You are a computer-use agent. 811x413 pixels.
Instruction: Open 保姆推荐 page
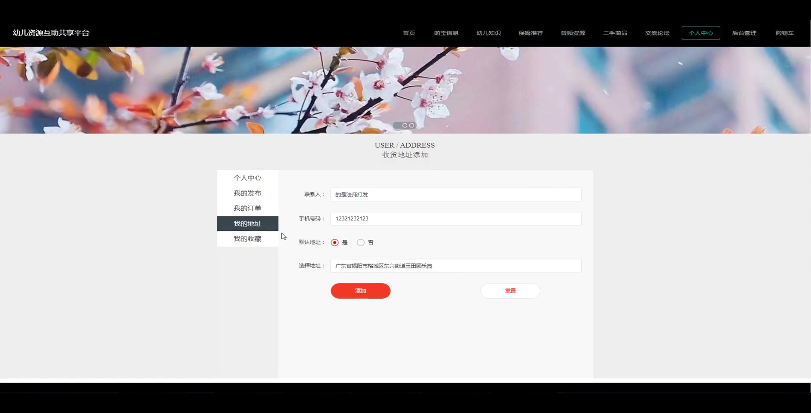530,33
